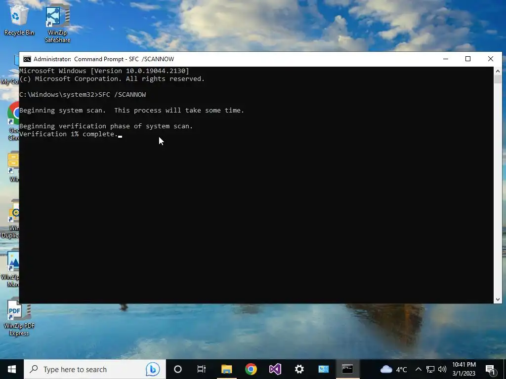This screenshot has height=379, width=506.
Task: Open Bing chat icon in search box
Action: coord(153,369)
